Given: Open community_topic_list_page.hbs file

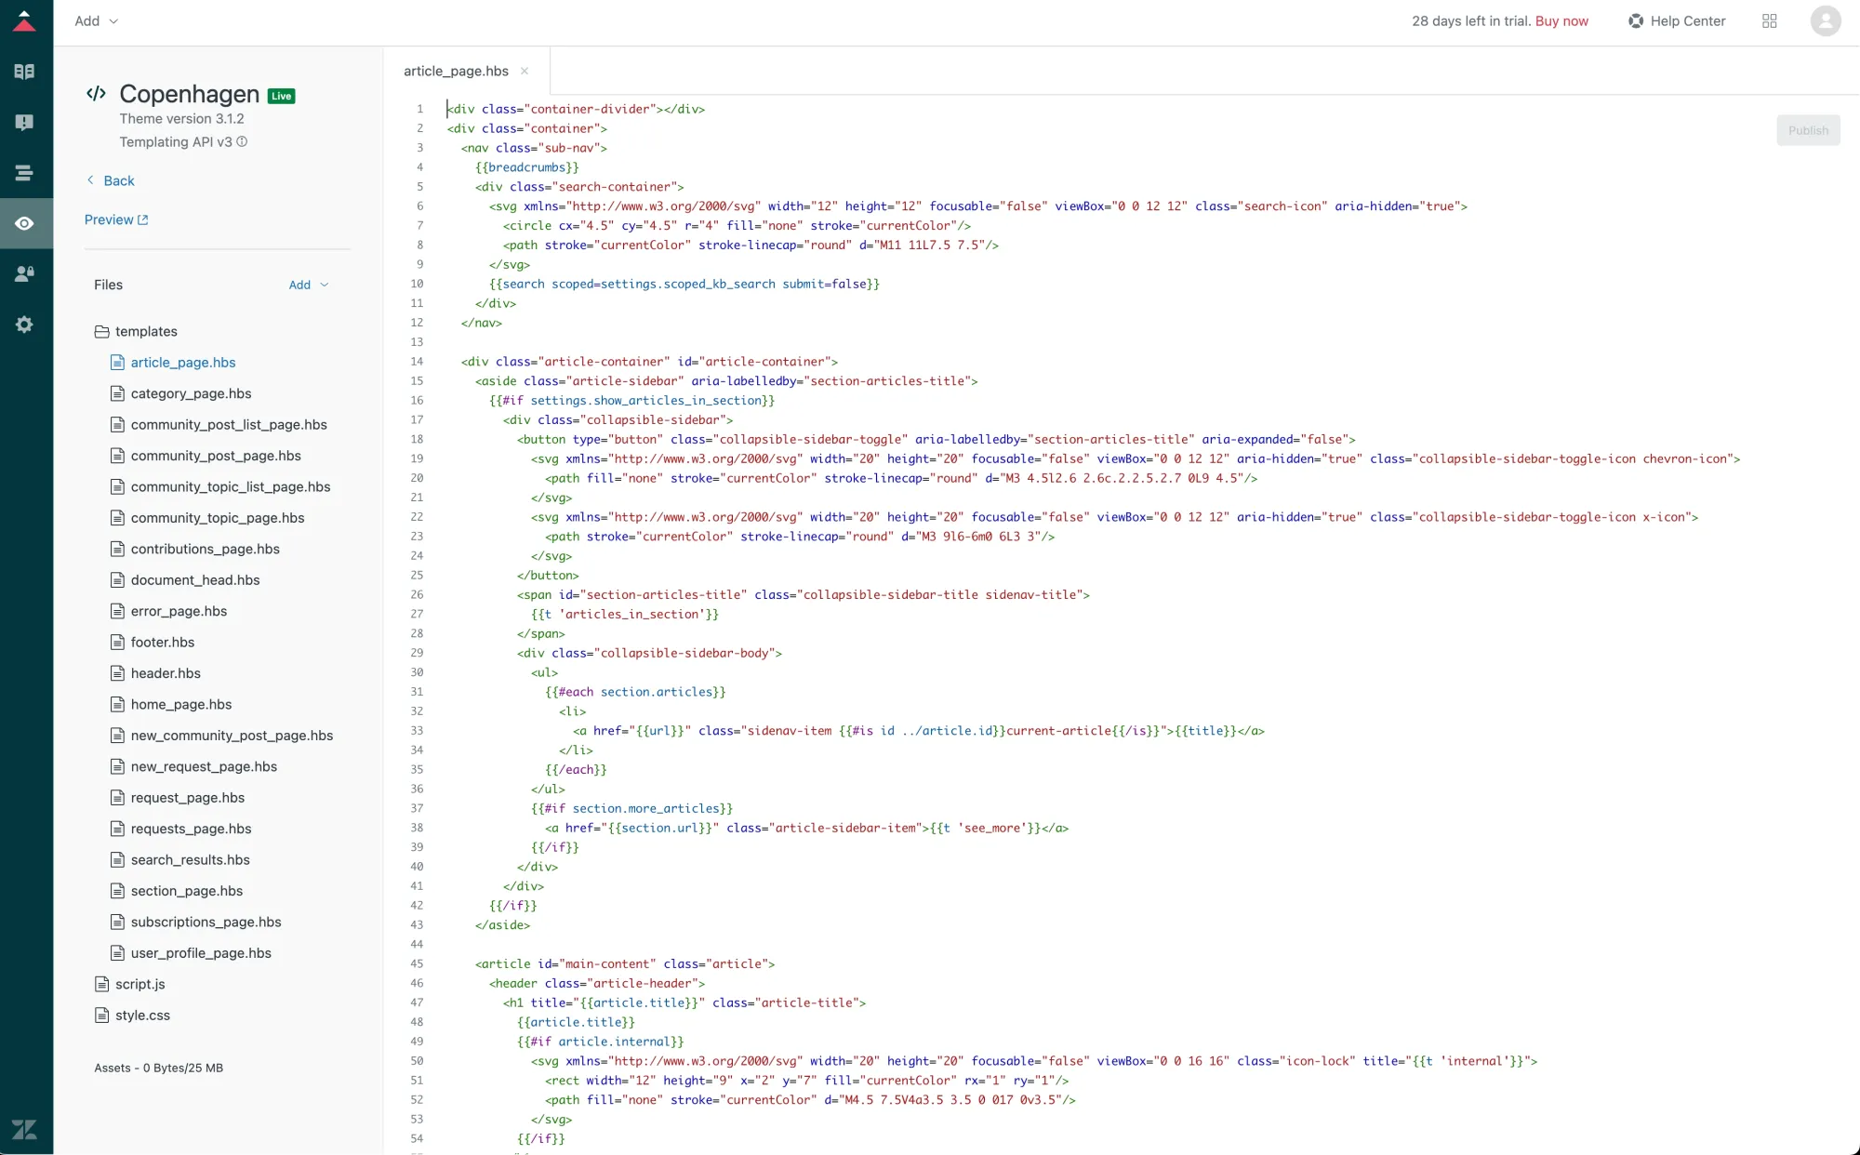Looking at the screenshot, I should point(220,487).
